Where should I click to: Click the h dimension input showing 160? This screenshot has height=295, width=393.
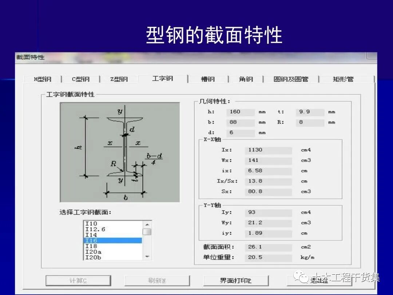pos(240,112)
